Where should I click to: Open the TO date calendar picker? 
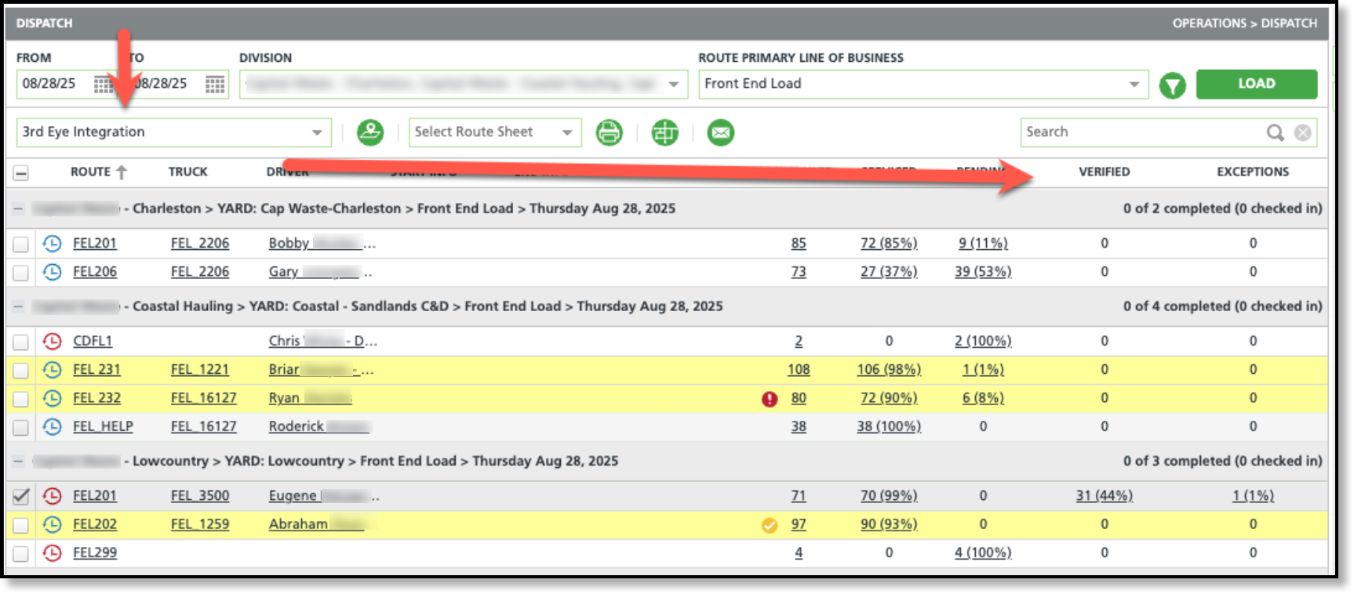click(215, 85)
